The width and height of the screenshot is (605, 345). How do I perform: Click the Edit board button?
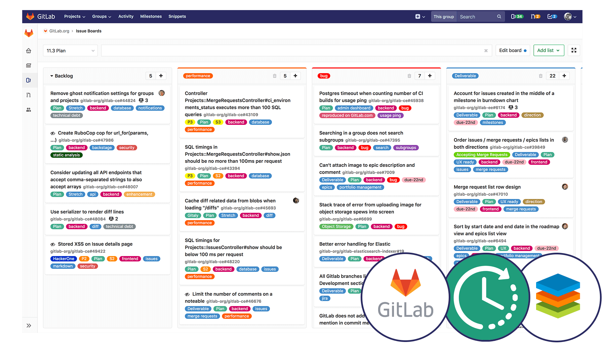(x=513, y=50)
